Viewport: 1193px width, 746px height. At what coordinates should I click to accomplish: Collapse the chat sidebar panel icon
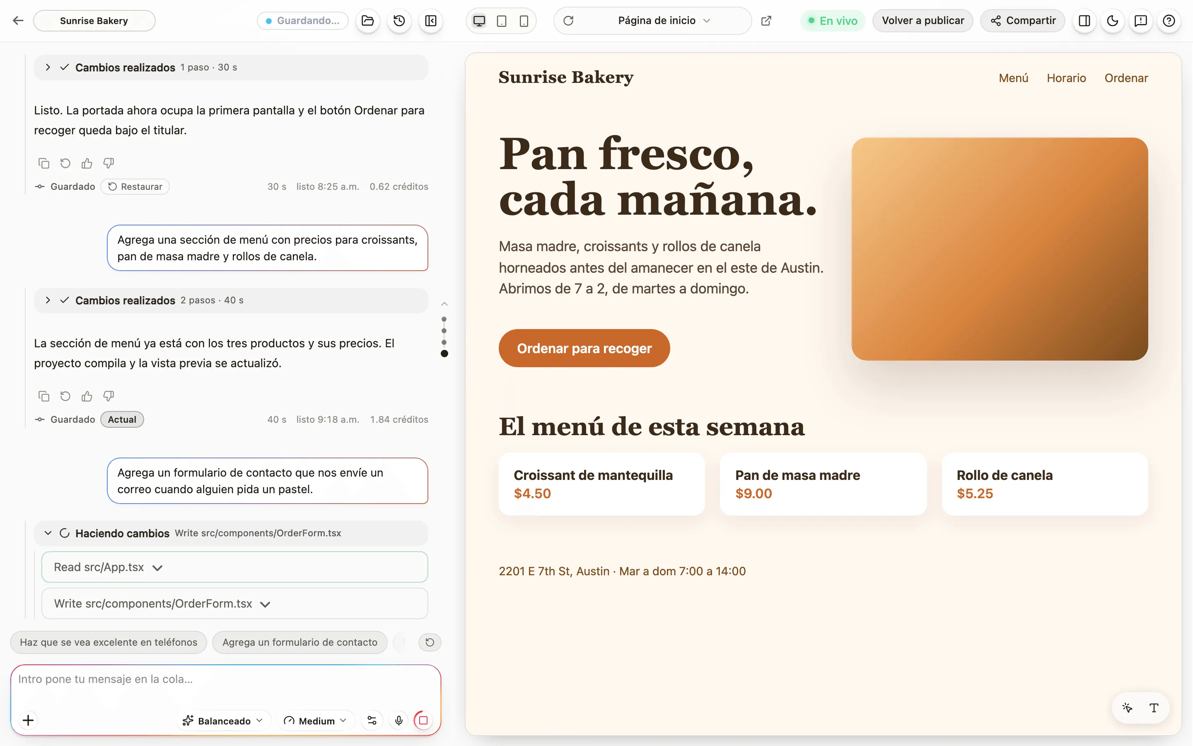pos(431,21)
